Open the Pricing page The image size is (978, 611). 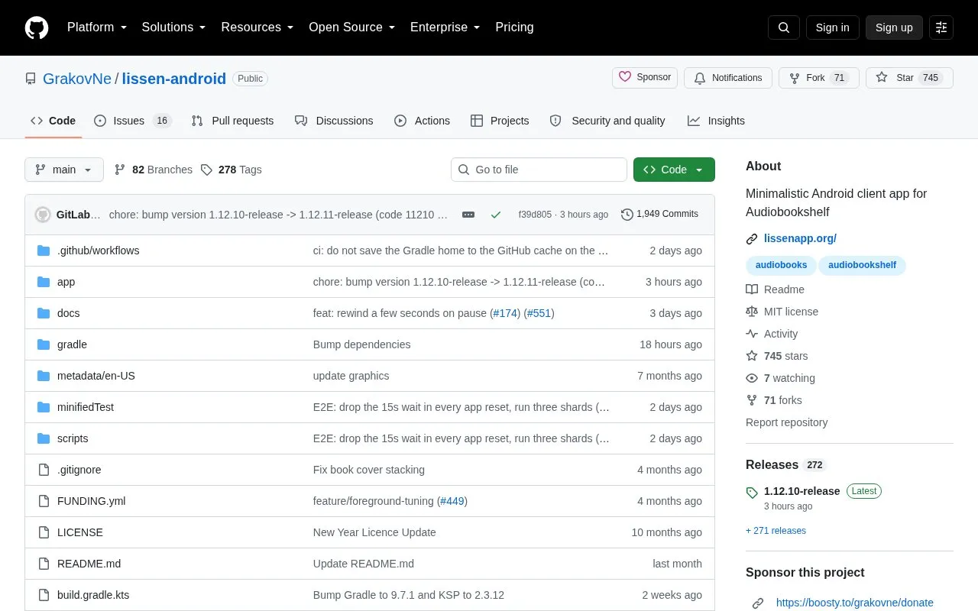[x=514, y=27]
